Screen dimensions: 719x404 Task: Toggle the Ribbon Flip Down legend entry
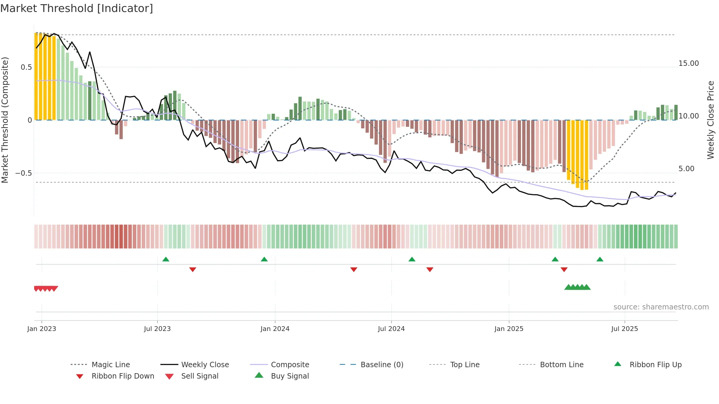pyautogui.click(x=115, y=376)
